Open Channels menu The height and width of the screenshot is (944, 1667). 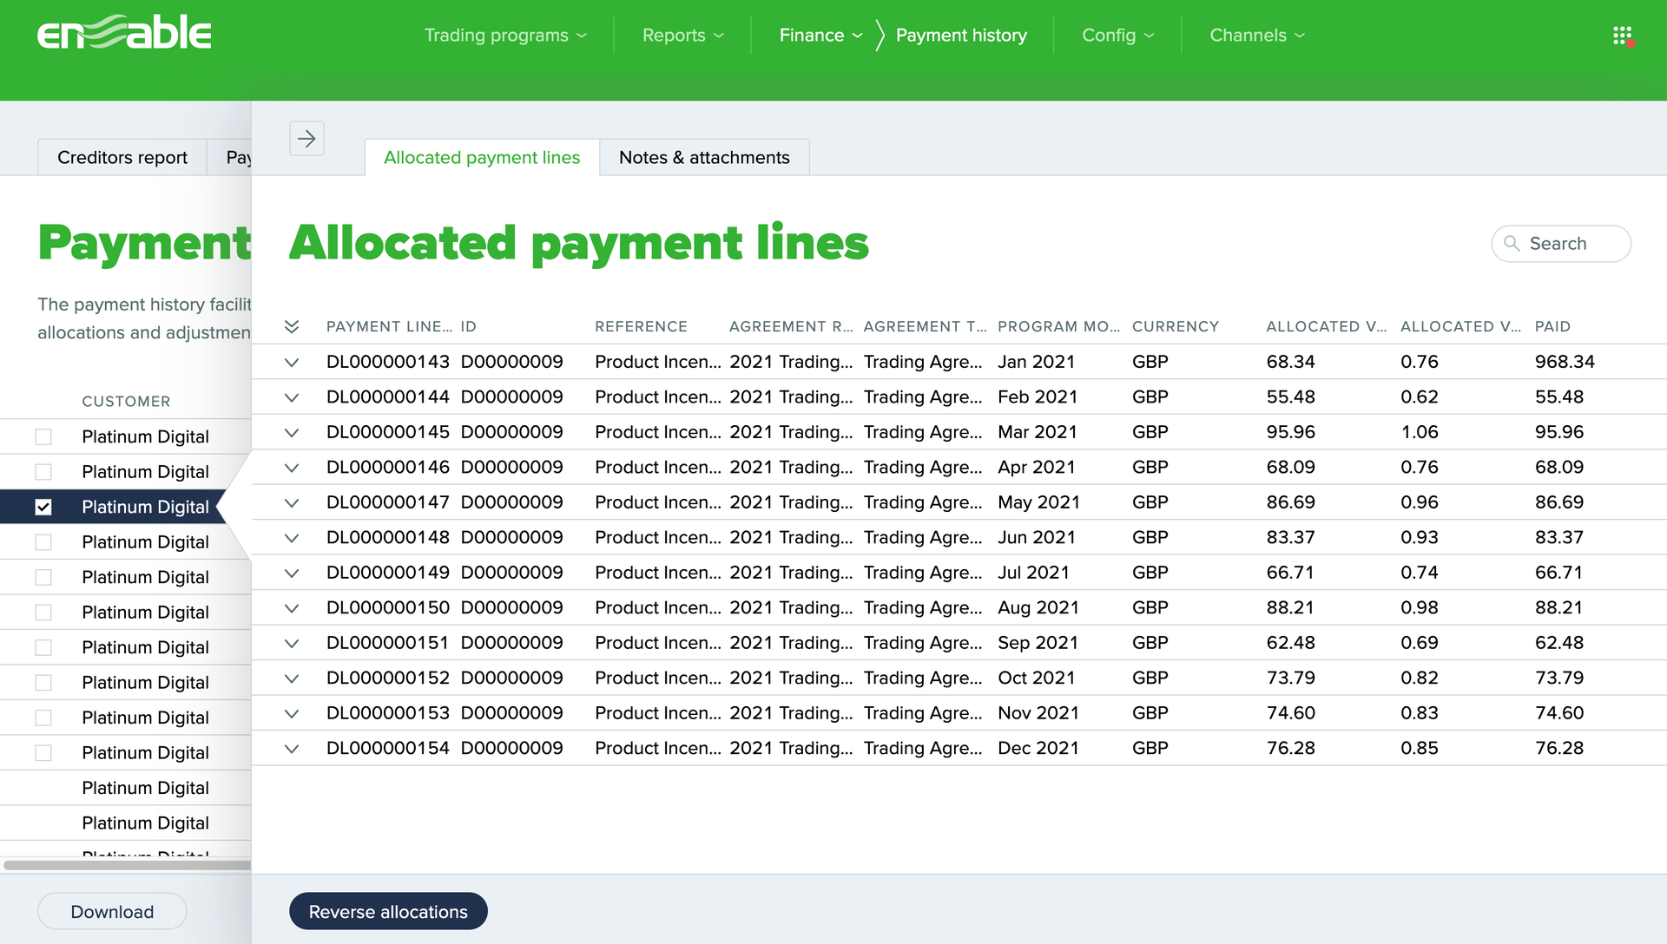coord(1257,36)
